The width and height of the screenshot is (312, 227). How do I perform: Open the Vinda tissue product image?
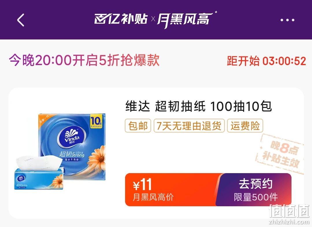[x=60, y=152]
